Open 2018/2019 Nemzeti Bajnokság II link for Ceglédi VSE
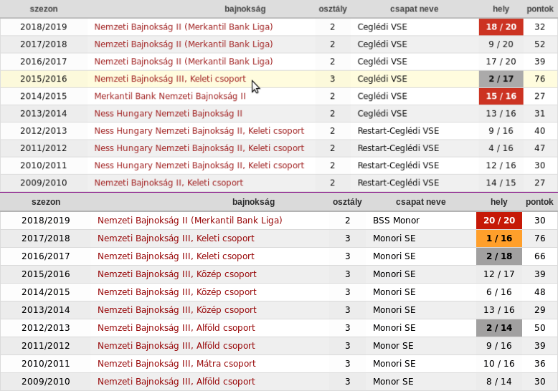Viewport: 558px width, 391px height. point(184,27)
